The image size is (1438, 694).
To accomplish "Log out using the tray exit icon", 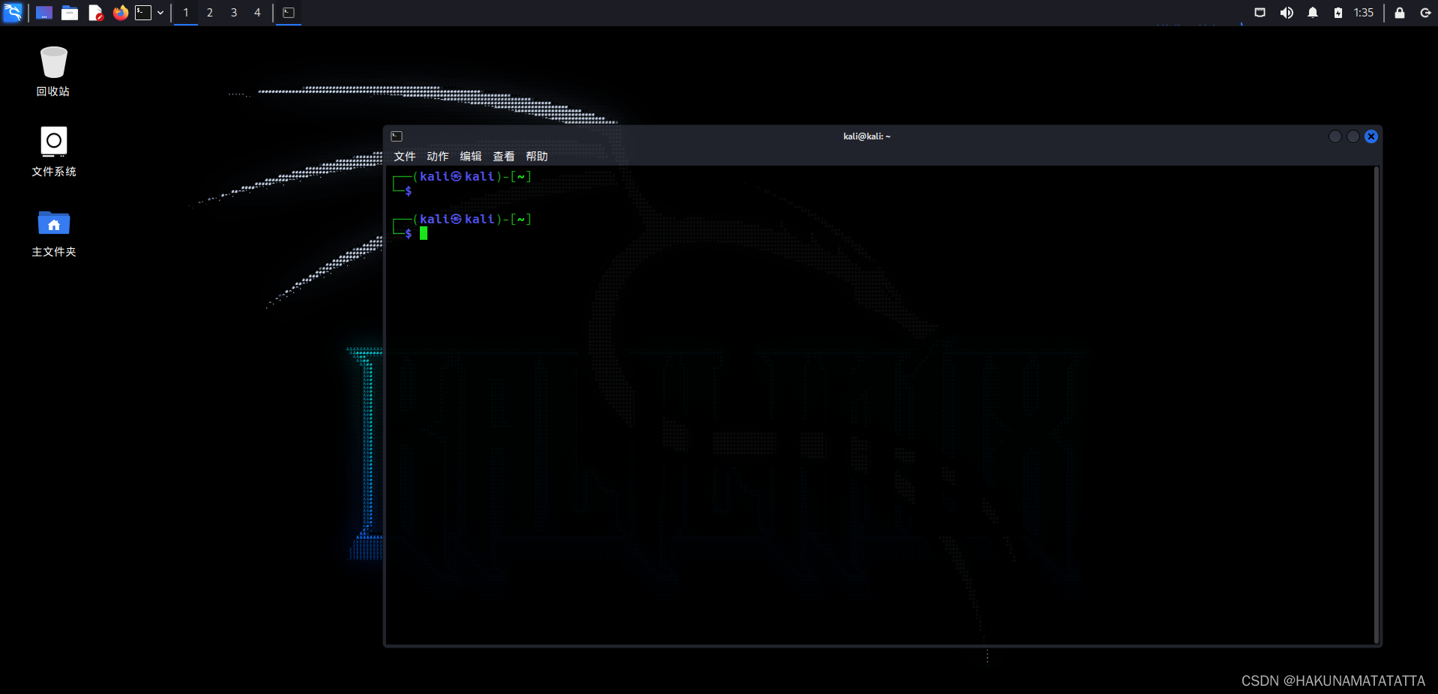I will pyautogui.click(x=1425, y=13).
